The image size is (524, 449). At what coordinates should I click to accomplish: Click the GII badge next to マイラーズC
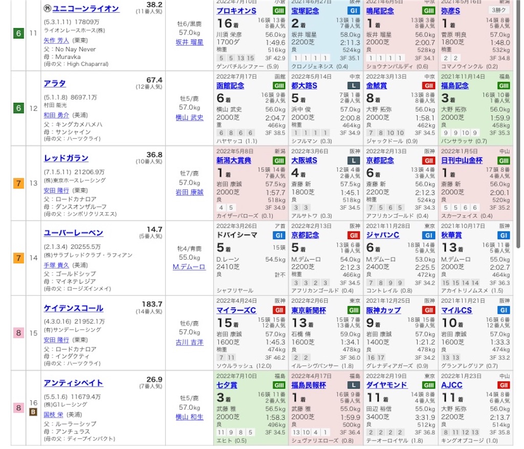279,310
